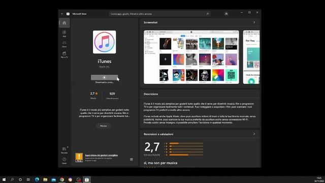
Task: Open Mail app from taskbar
Action: click(x=54, y=179)
